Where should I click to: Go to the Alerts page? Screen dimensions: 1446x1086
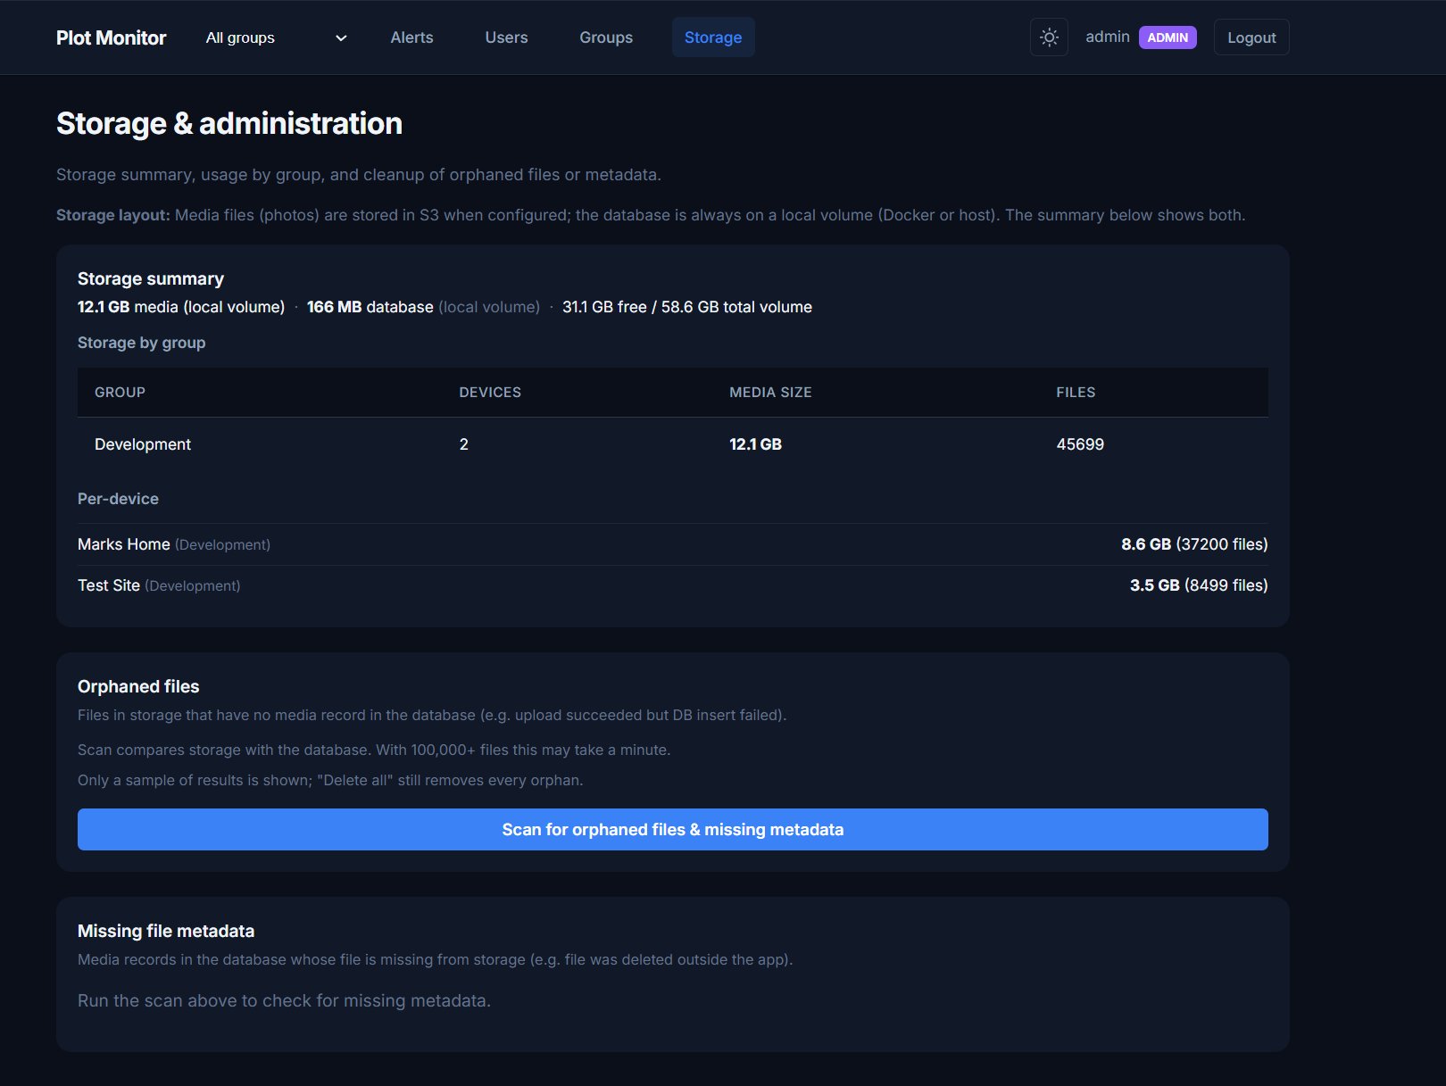click(411, 37)
